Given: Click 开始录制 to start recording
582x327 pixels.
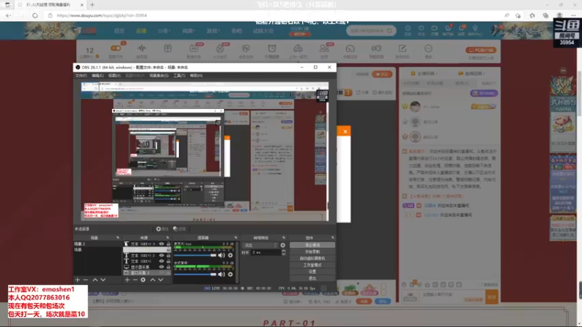Looking at the screenshot, I should pos(312,251).
